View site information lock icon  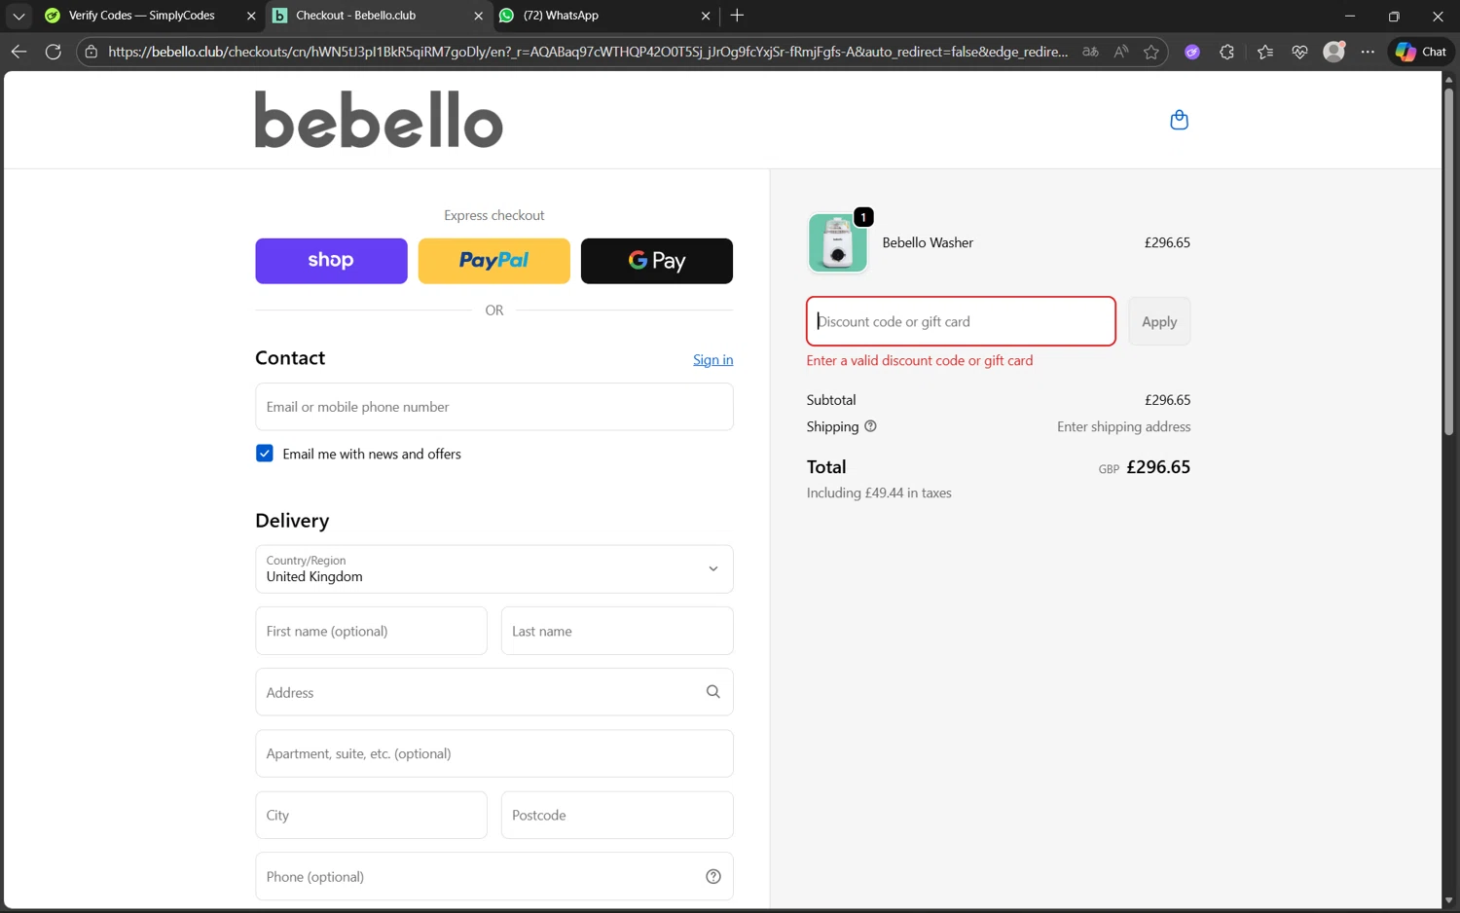point(91,52)
